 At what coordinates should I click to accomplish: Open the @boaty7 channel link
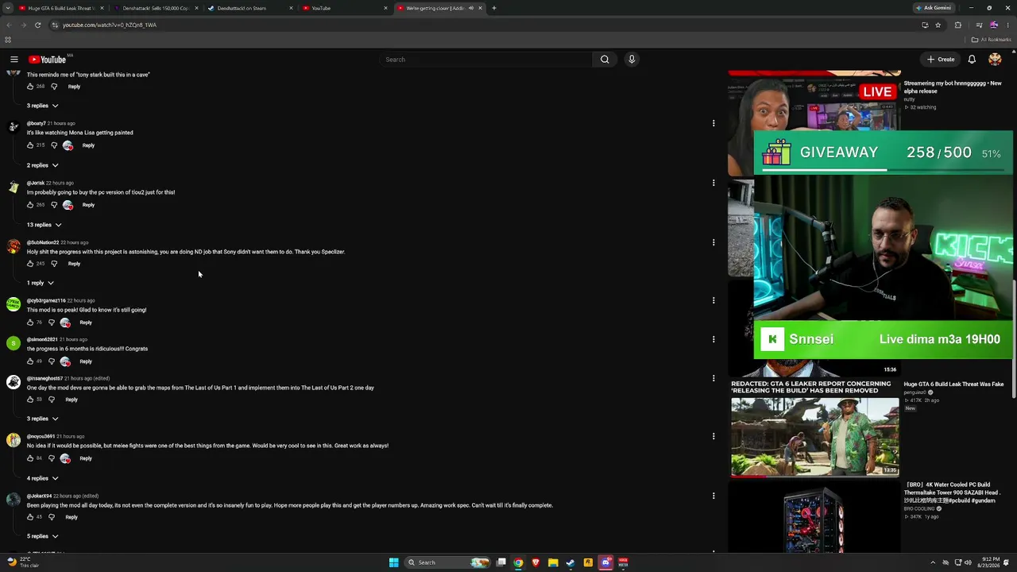[x=36, y=123]
